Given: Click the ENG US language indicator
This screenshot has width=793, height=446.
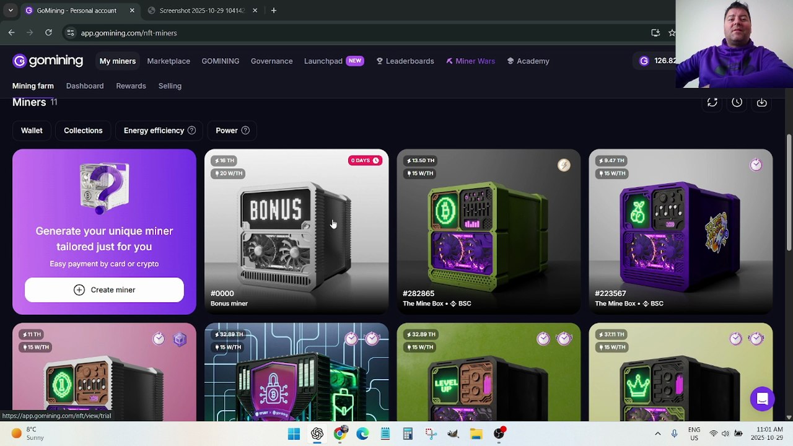Looking at the screenshot, I should pos(694,434).
